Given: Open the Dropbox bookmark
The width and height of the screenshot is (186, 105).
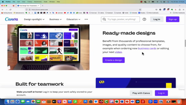Looking at the screenshot, I should [x=142, y=13].
